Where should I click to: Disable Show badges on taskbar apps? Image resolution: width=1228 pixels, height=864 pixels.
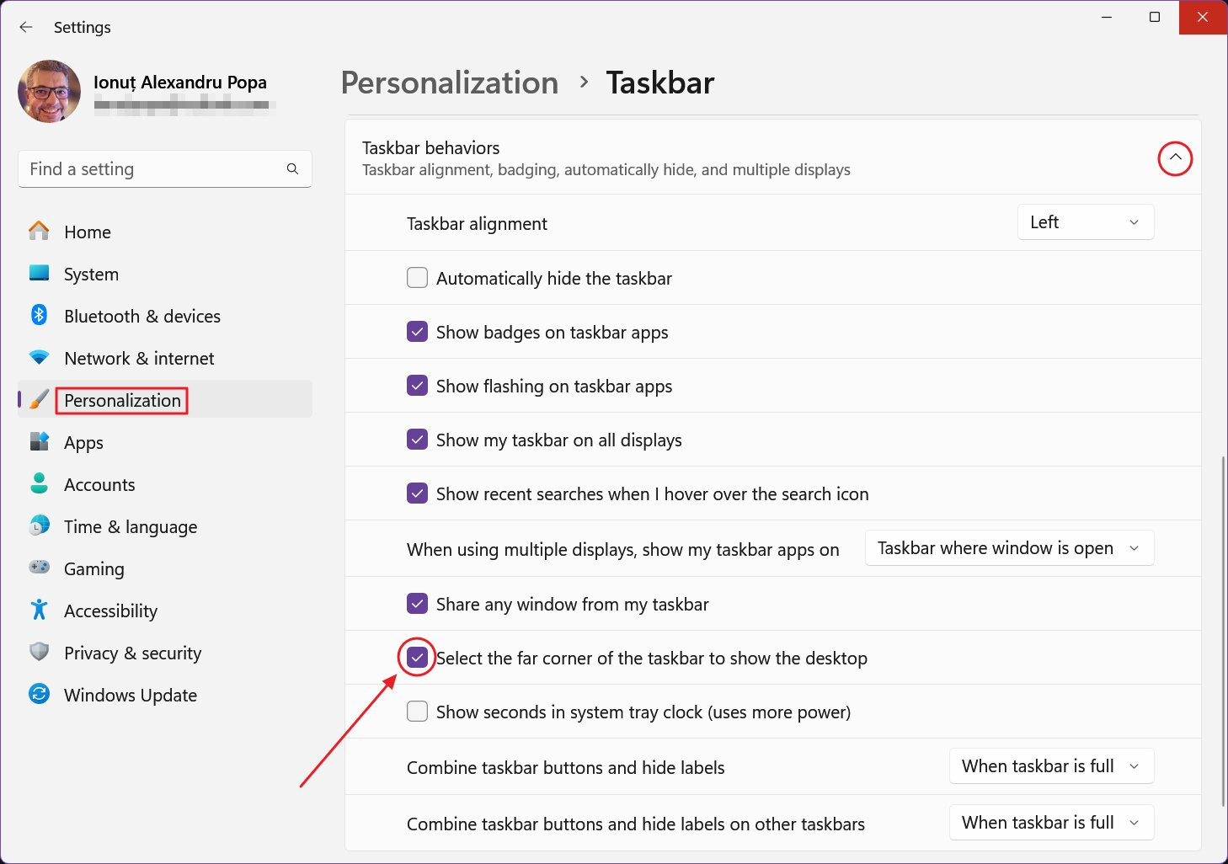click(x=417, y=331)
